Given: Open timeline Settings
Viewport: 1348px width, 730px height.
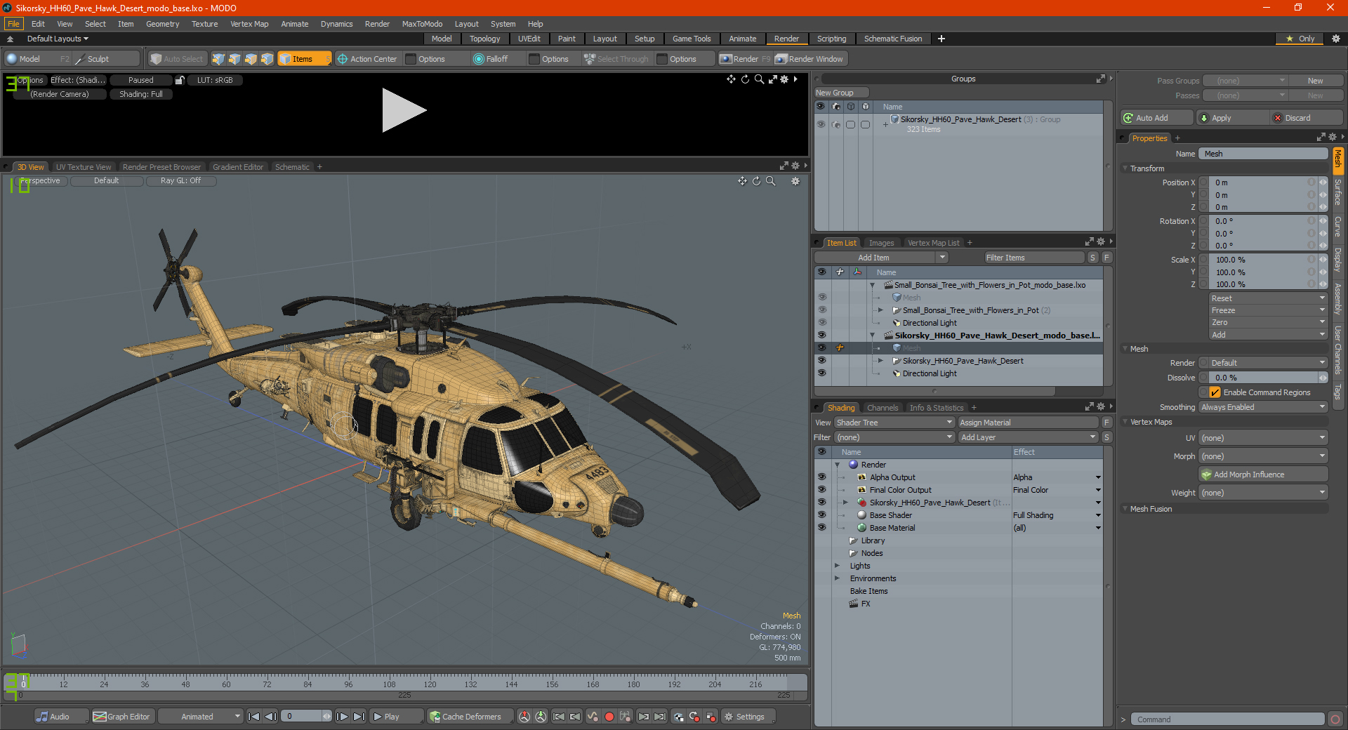Looking at the screenshot, I should 748,717.
